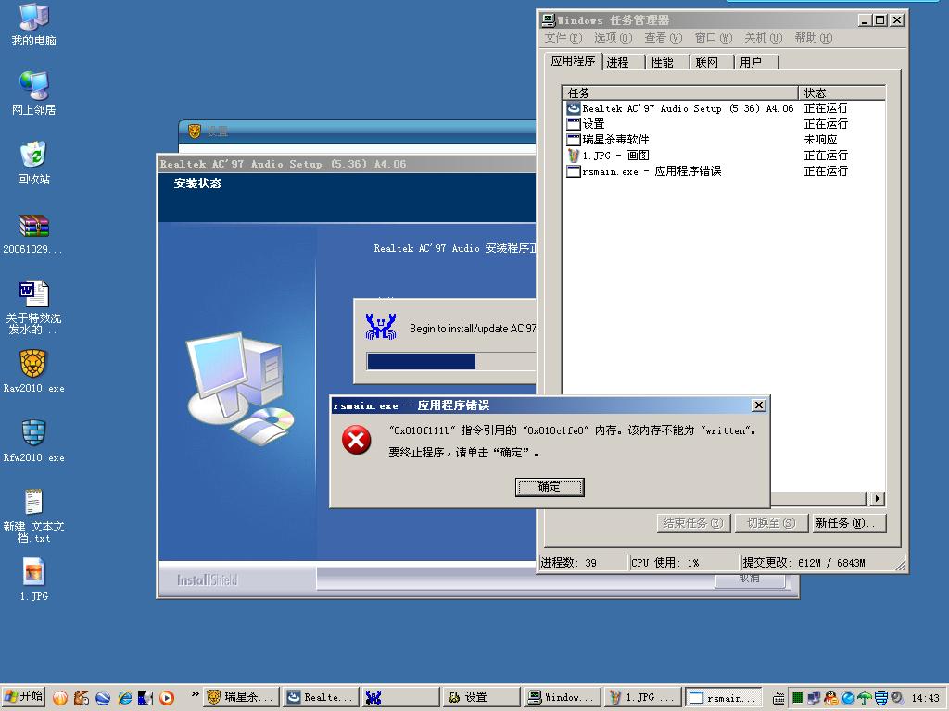Select the rsmain.exe - 应用程序错误 task row

tap(724, 171)
